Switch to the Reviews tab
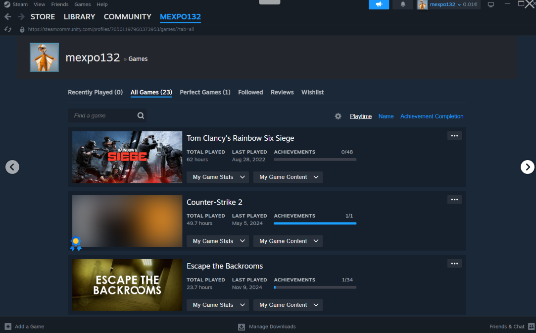The image size is (536, 333). point(282,92)
